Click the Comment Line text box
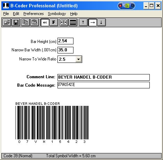 point(103,77)
